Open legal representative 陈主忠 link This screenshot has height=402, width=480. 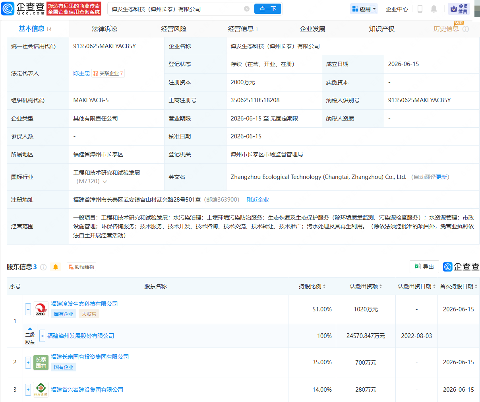(x=81, y=73)
